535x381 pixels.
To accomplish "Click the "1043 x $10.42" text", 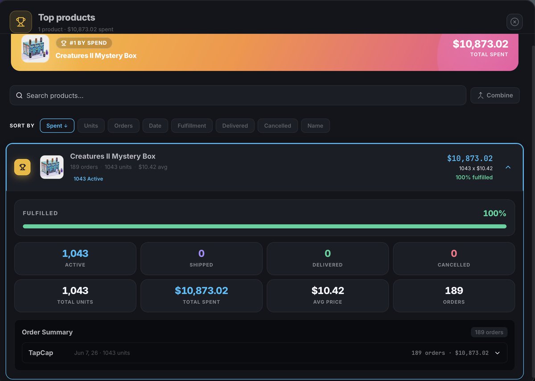I will click(476, 168).
